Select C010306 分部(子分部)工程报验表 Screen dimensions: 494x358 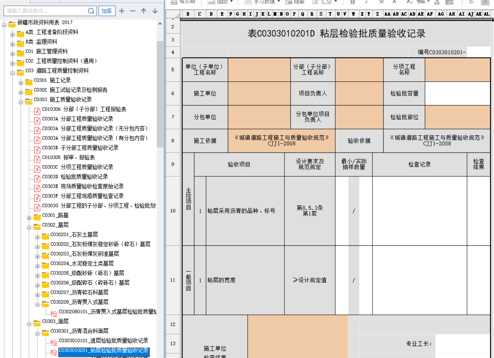(x=84, y=109)
